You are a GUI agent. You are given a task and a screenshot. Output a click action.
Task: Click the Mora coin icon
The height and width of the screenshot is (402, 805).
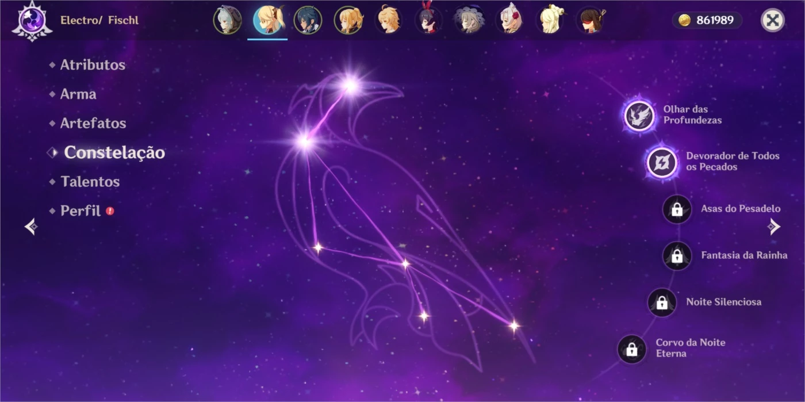pyautogui.click(x=684, y=21)
